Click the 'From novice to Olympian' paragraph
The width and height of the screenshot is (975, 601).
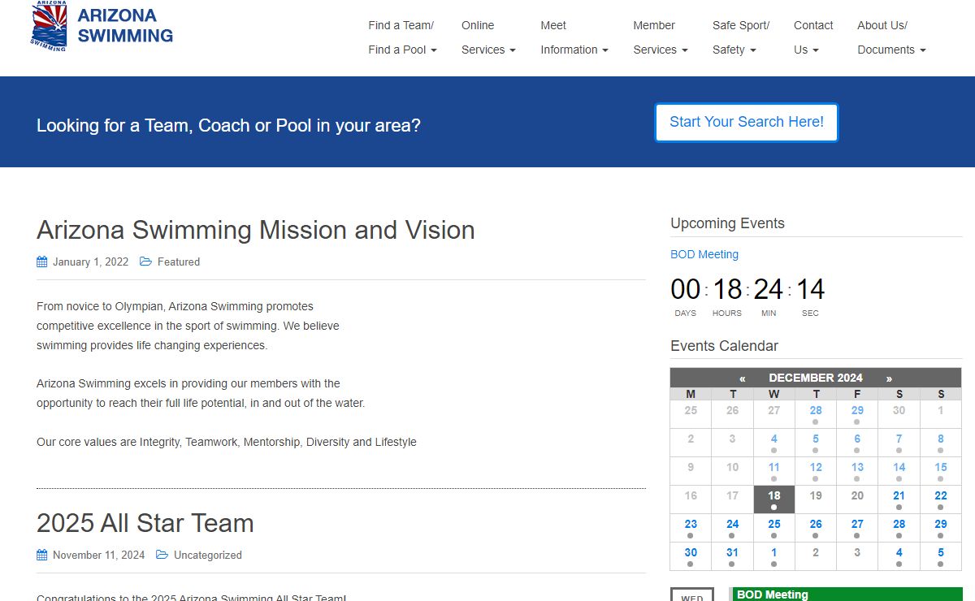click(x=188, y=326)
